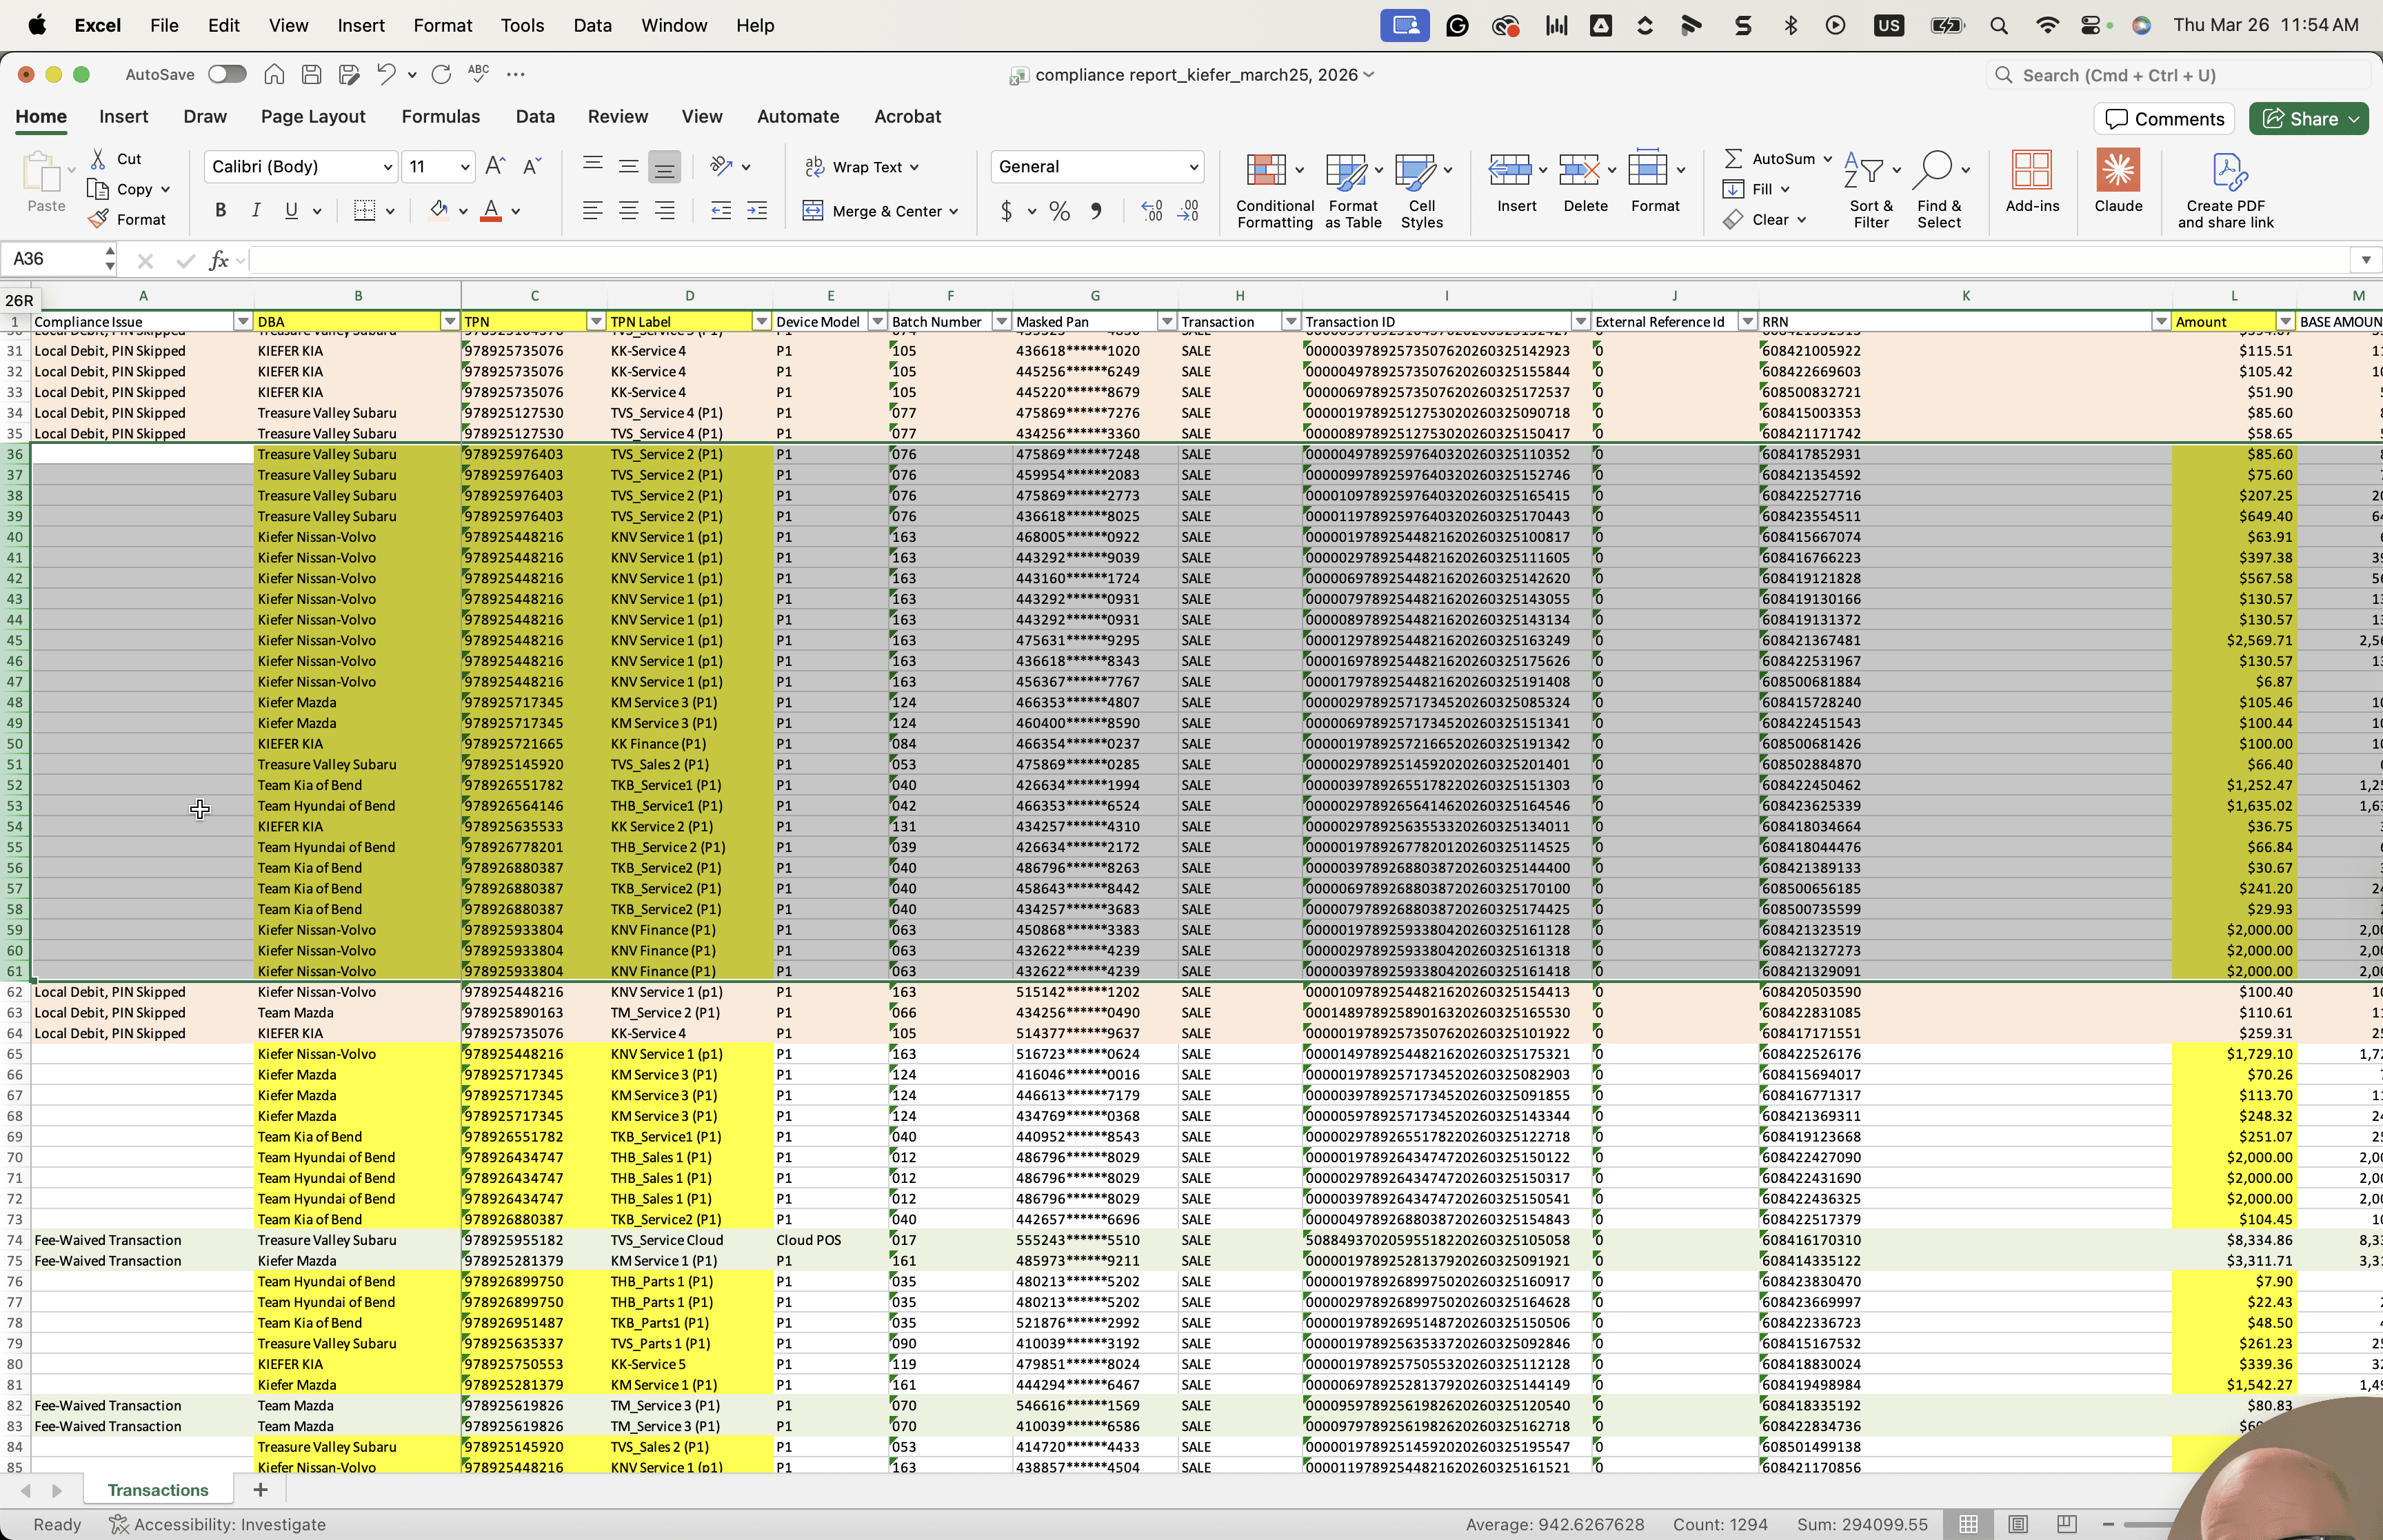This screenshot has width=2383, height=1540.
Task: Open the DBA column filter dropdown
Action: (450, 322)
